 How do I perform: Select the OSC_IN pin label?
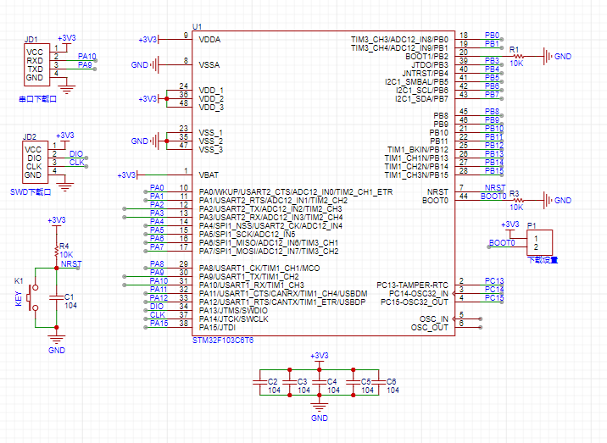tap(432, 318)
